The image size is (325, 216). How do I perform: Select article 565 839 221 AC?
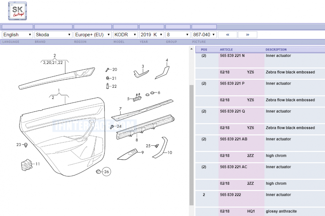[234, 167]
